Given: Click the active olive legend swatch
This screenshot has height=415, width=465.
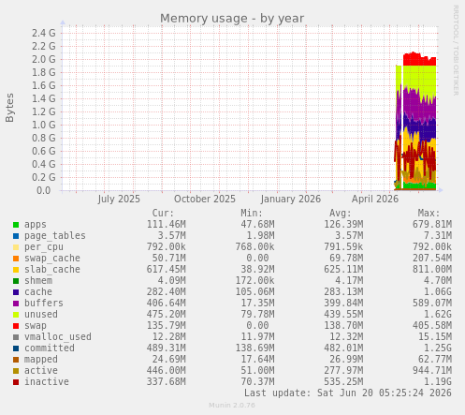Looking at the screenshot, I should (x=16, y=371).
